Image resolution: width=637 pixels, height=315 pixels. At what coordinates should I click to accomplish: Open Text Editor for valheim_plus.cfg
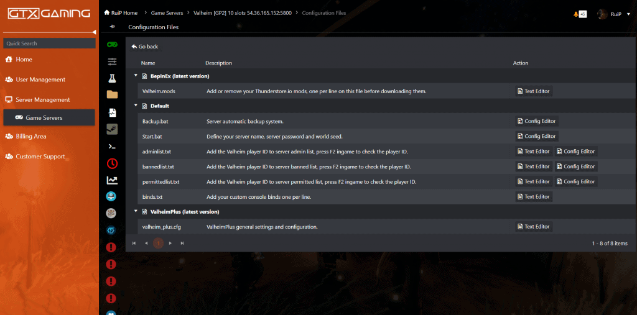click(534, 227)
